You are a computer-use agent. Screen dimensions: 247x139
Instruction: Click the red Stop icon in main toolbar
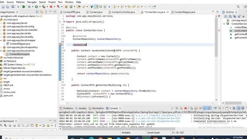[51, 7]
